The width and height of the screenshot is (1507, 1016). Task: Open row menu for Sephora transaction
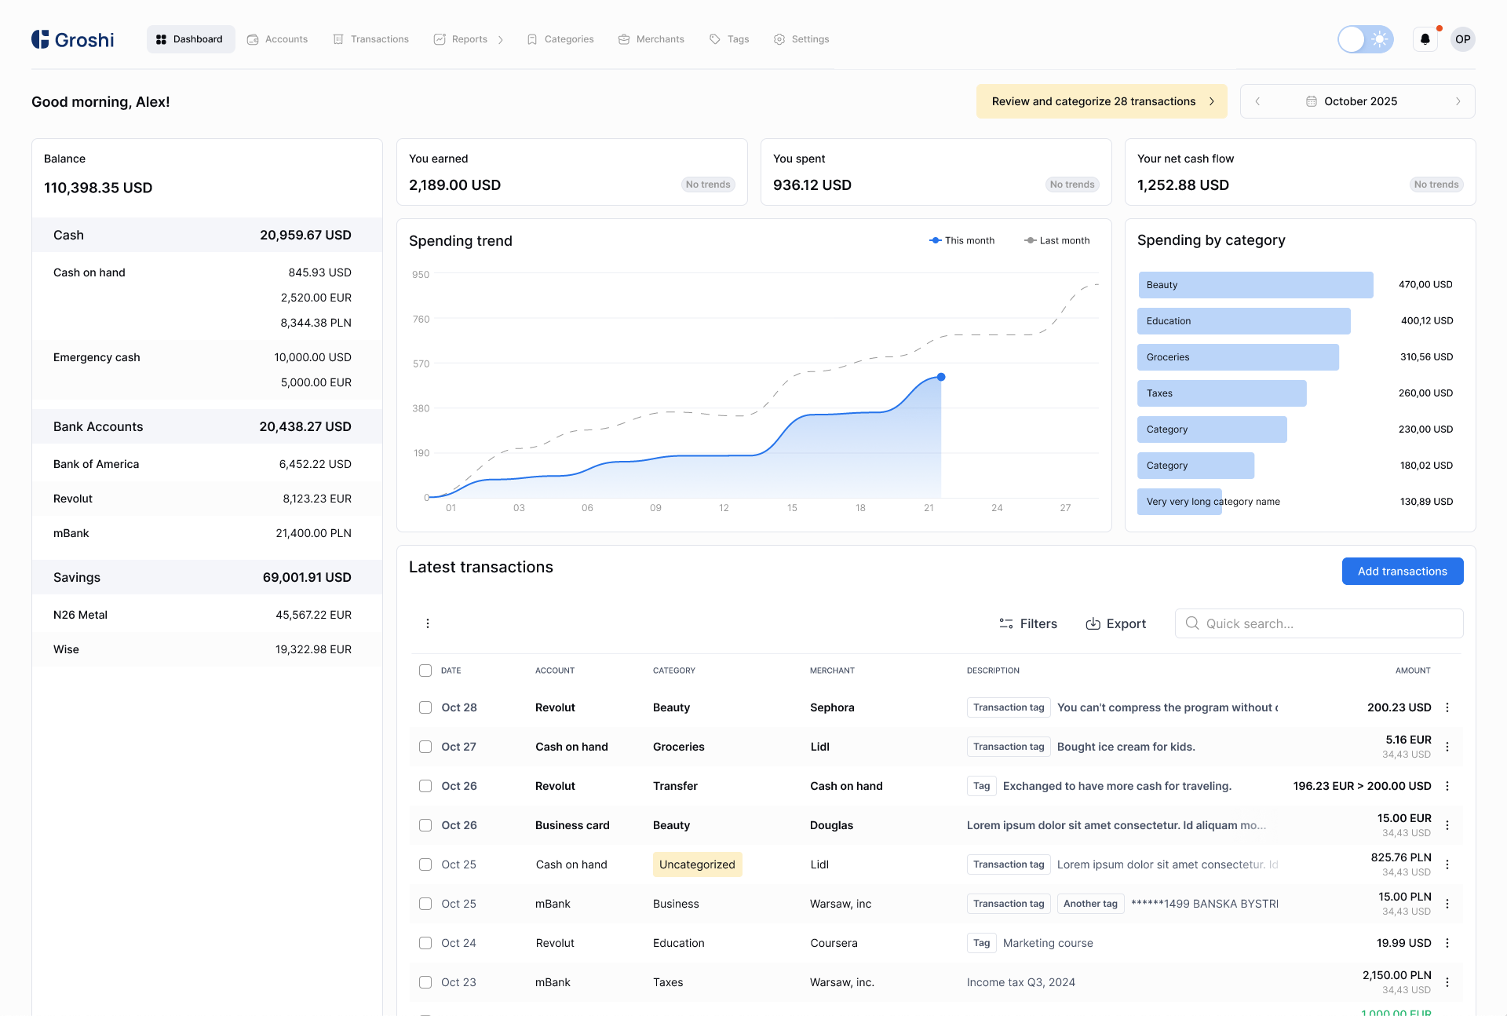(x=1447, y=707)
